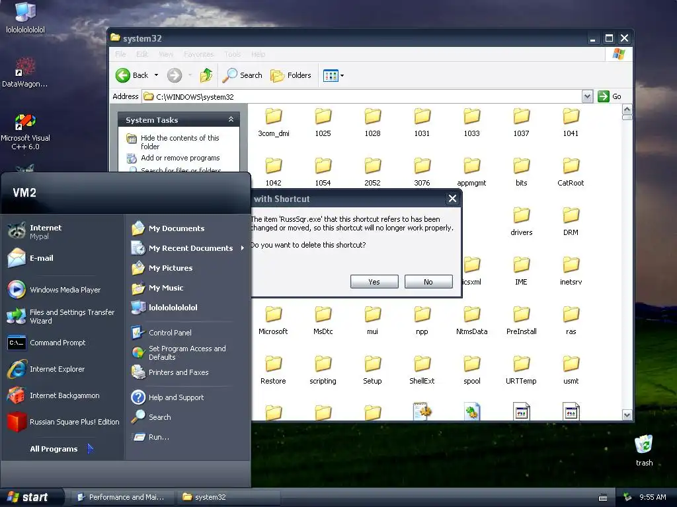Select the CatRoot folder

pos(571,172)
